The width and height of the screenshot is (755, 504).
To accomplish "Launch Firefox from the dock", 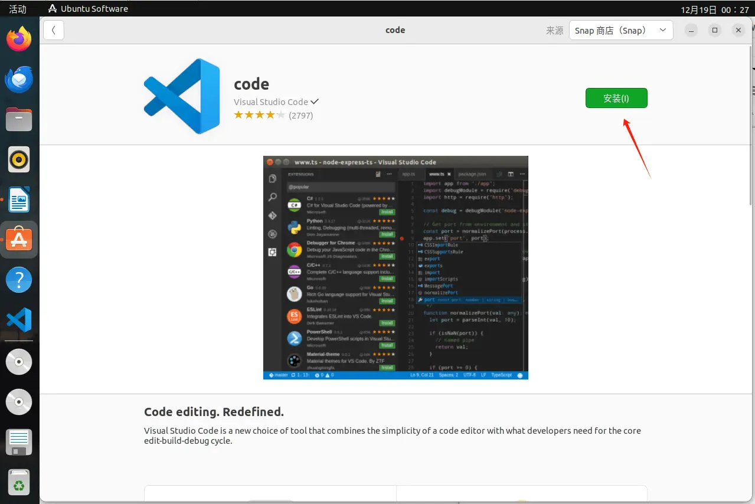I will coord(19,40).
